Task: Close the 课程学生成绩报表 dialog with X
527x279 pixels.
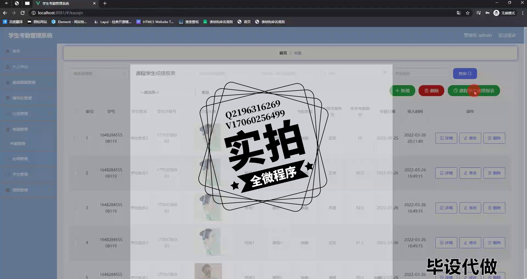Action: pyautogui.click(x=385, y=72)
